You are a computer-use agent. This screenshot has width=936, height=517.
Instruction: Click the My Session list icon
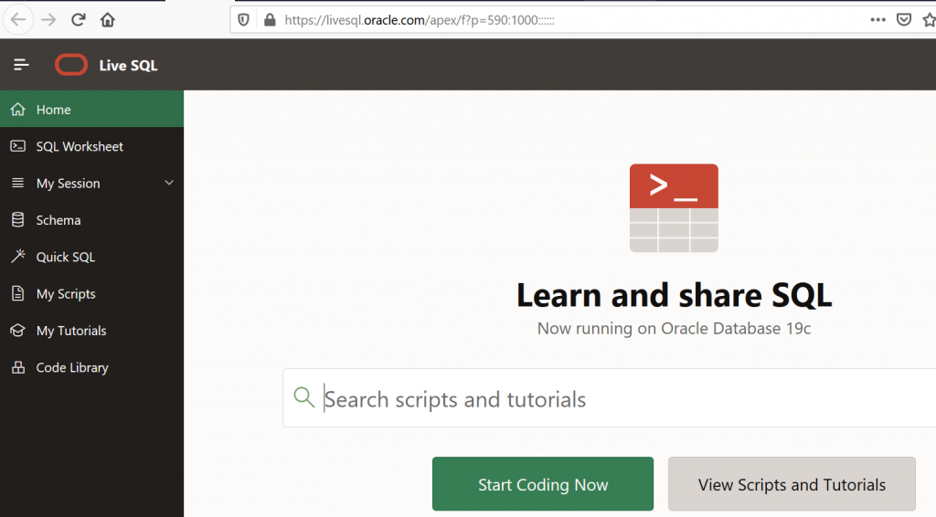pyautogui.click(x=18, y=183)
